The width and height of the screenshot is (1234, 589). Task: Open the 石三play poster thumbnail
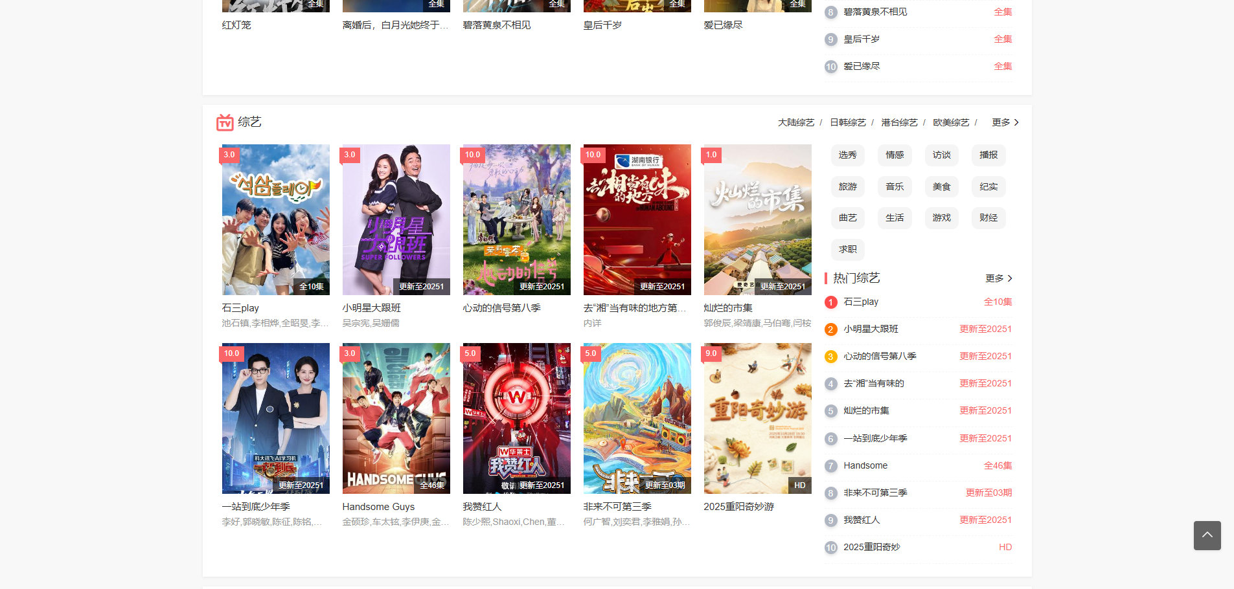275,219
